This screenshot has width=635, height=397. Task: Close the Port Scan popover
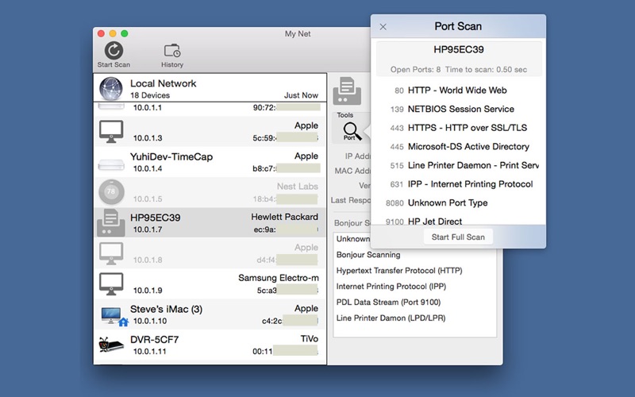click(383, 27)
